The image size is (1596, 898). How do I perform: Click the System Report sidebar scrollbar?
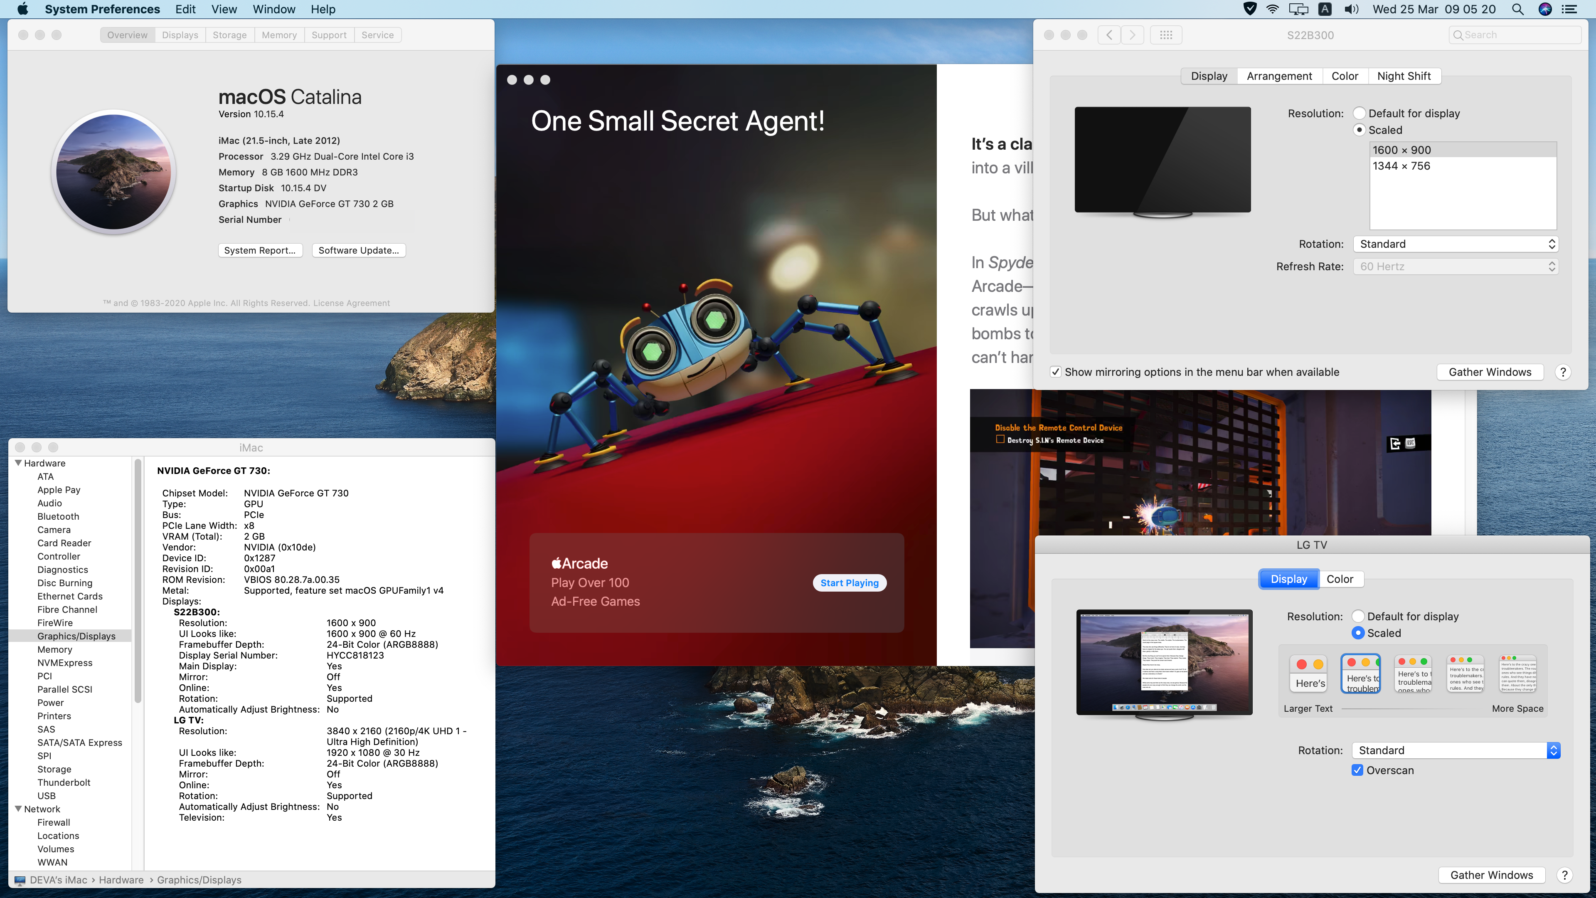(138, 581)
